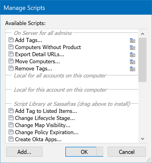Click the script icon beside Change Lifecycle Stage...
This screenshot has width=152, height=163.
(11, 118)
